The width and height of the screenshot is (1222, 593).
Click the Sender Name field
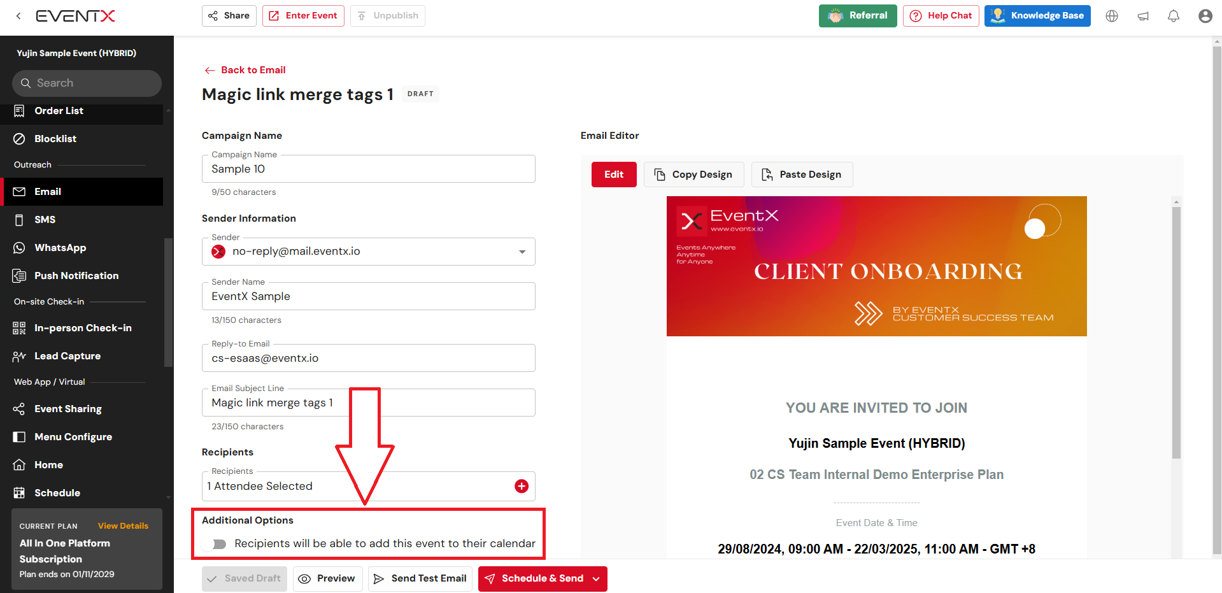[369, 296]
